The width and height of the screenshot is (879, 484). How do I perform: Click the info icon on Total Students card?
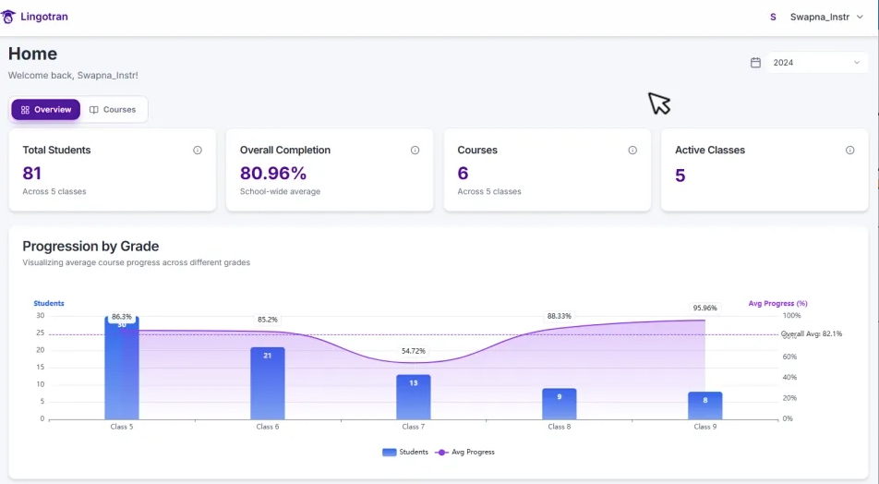click(198, 151)
